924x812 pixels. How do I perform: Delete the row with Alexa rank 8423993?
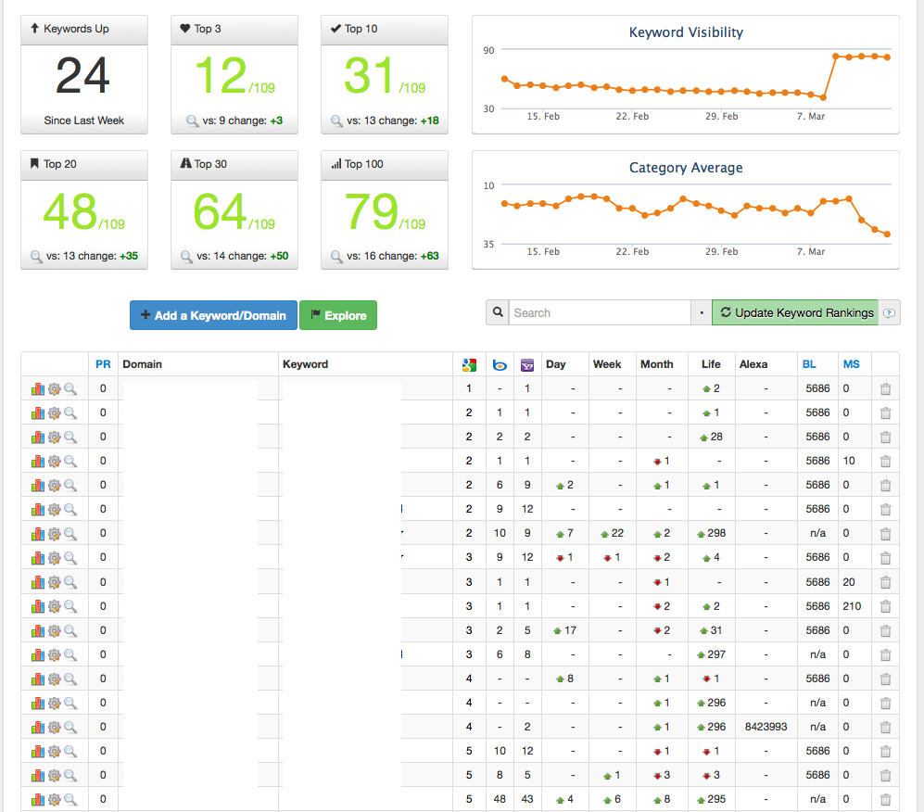point(885,727)
